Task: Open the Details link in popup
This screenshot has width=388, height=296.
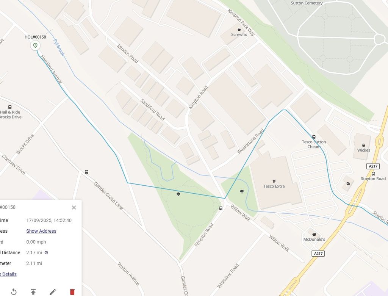Action: click(8, 274)
